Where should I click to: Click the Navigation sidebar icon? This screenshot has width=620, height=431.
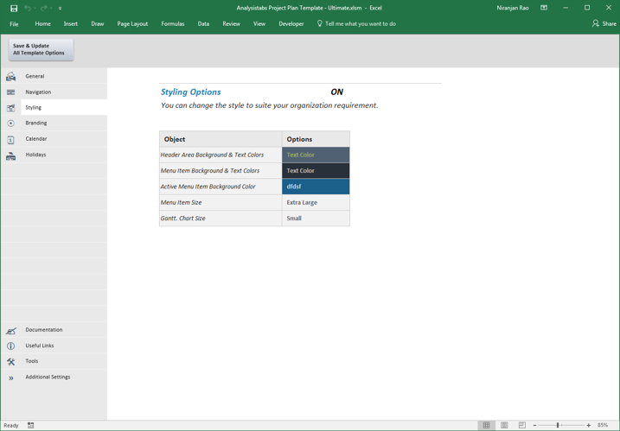pyautogui.click(x=11, y=92)
